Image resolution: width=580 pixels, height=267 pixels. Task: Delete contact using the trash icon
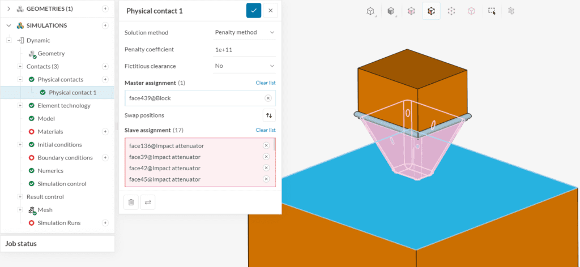[x=131, y=202]
